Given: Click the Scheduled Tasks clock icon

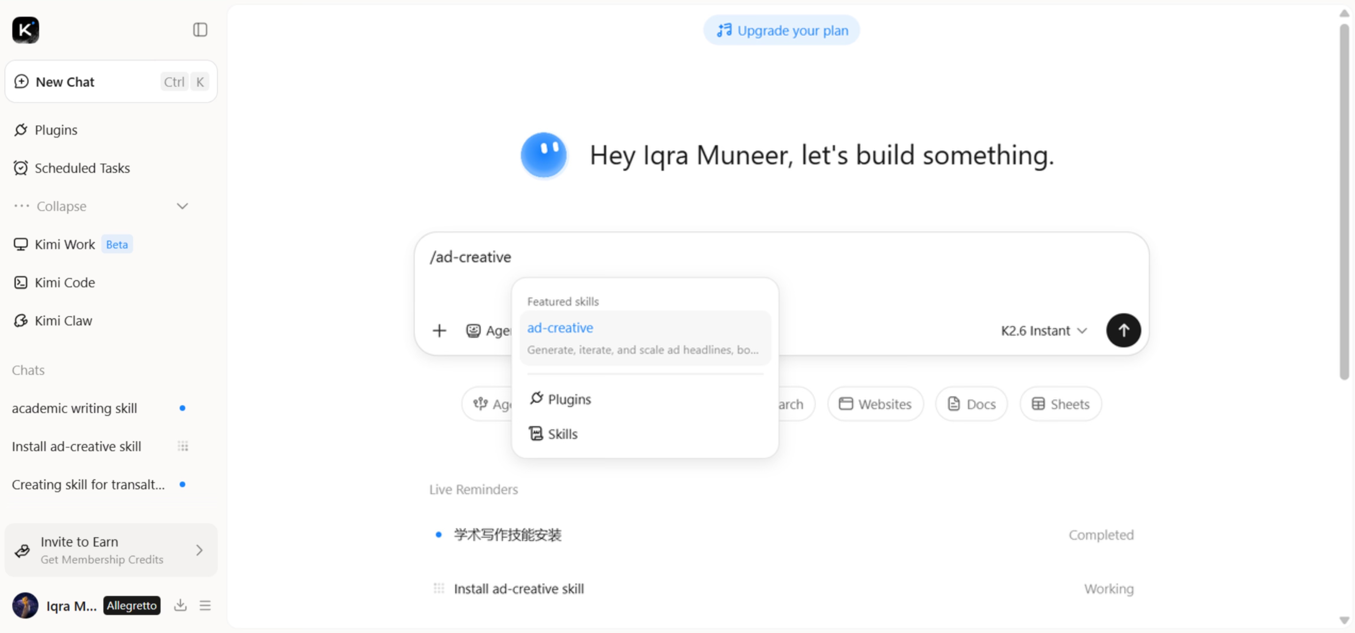Looking at the screenshot, I should (x=20, y=168).
